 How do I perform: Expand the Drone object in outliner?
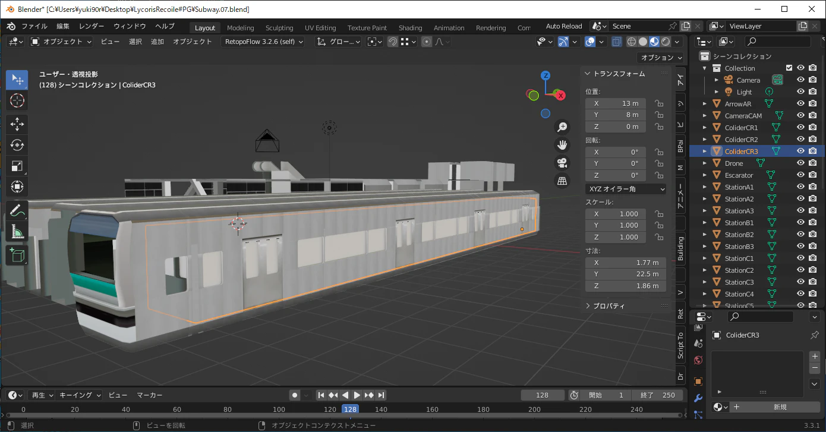(705, 163)
